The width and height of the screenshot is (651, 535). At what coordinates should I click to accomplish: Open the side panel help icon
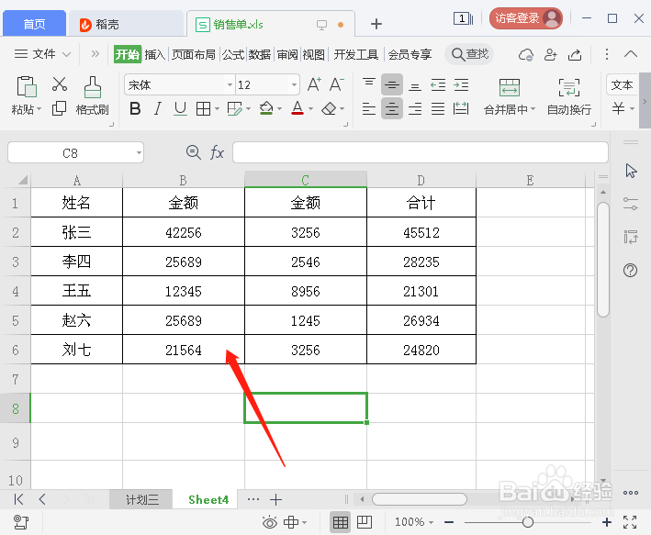point(630,271)
